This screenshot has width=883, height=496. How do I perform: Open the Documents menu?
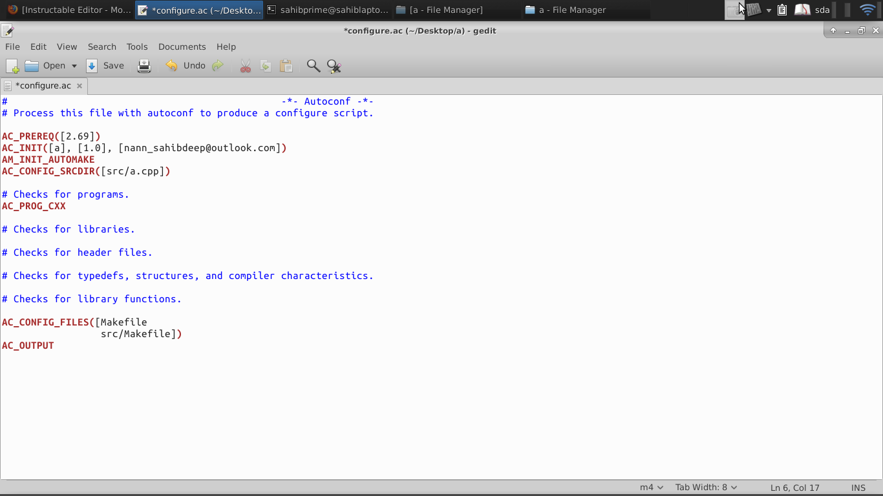(182, 46)
